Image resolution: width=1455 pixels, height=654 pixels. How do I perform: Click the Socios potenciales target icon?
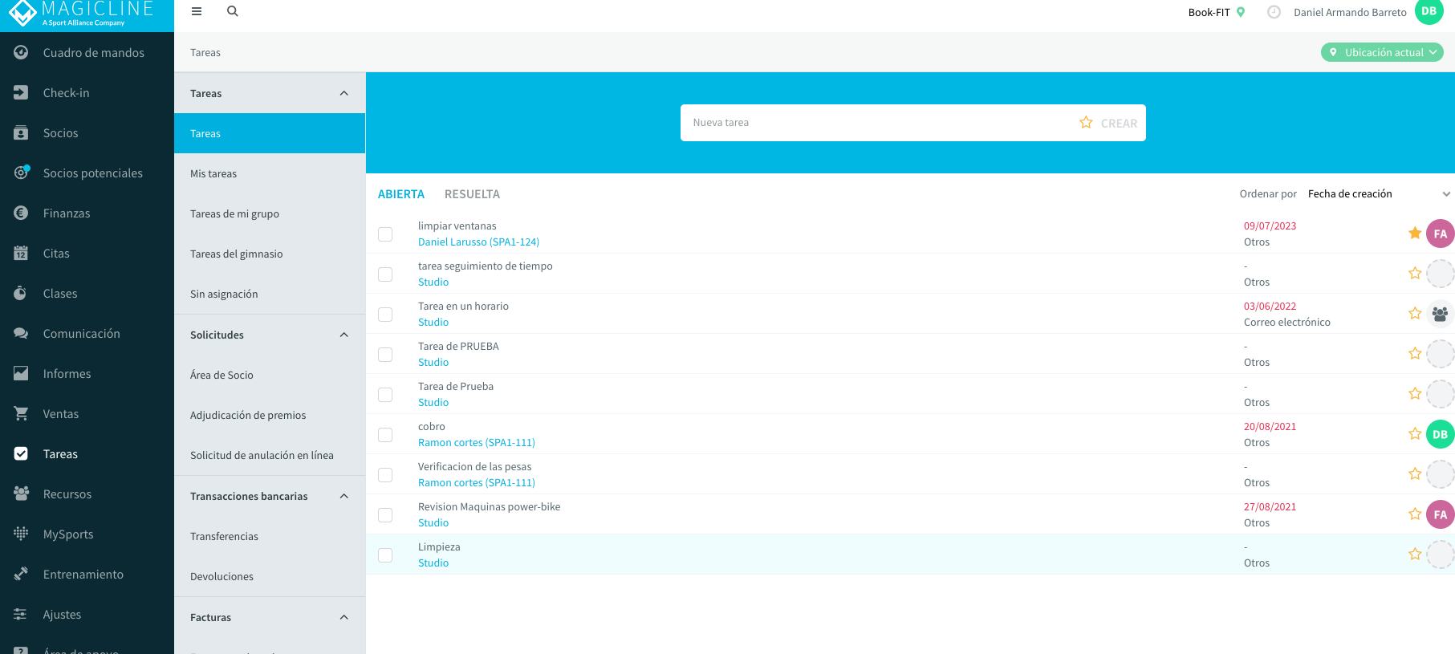pyautogui.click(x=21, y=173)
